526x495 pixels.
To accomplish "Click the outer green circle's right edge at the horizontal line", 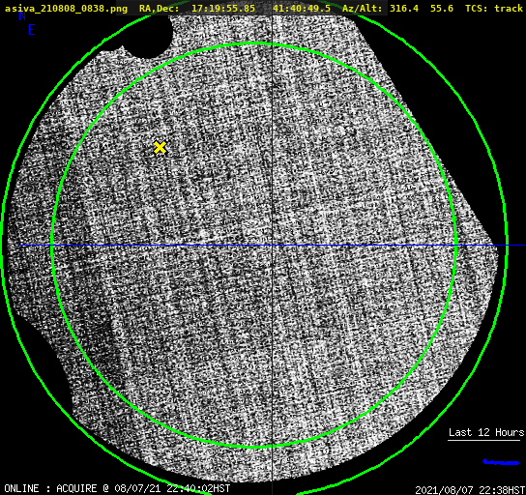I will (x=507, y=246).
